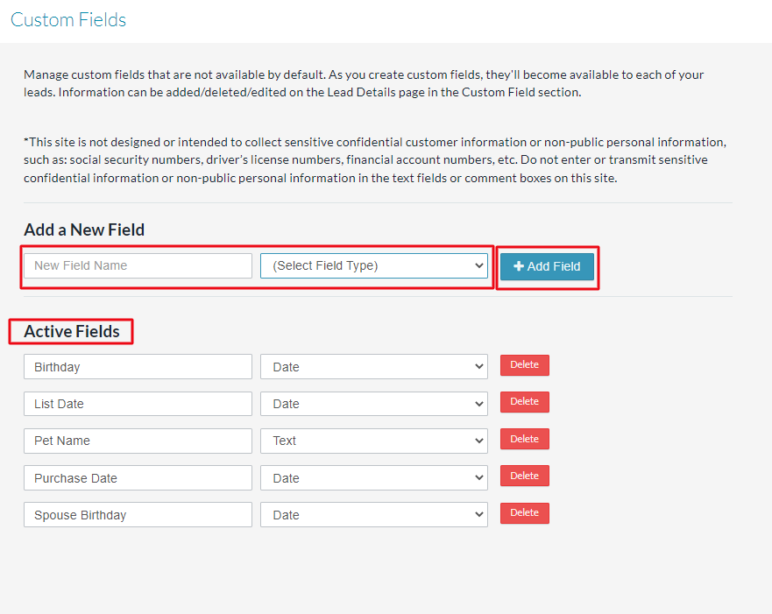Remove the Pet Name field

coord(524,439)
